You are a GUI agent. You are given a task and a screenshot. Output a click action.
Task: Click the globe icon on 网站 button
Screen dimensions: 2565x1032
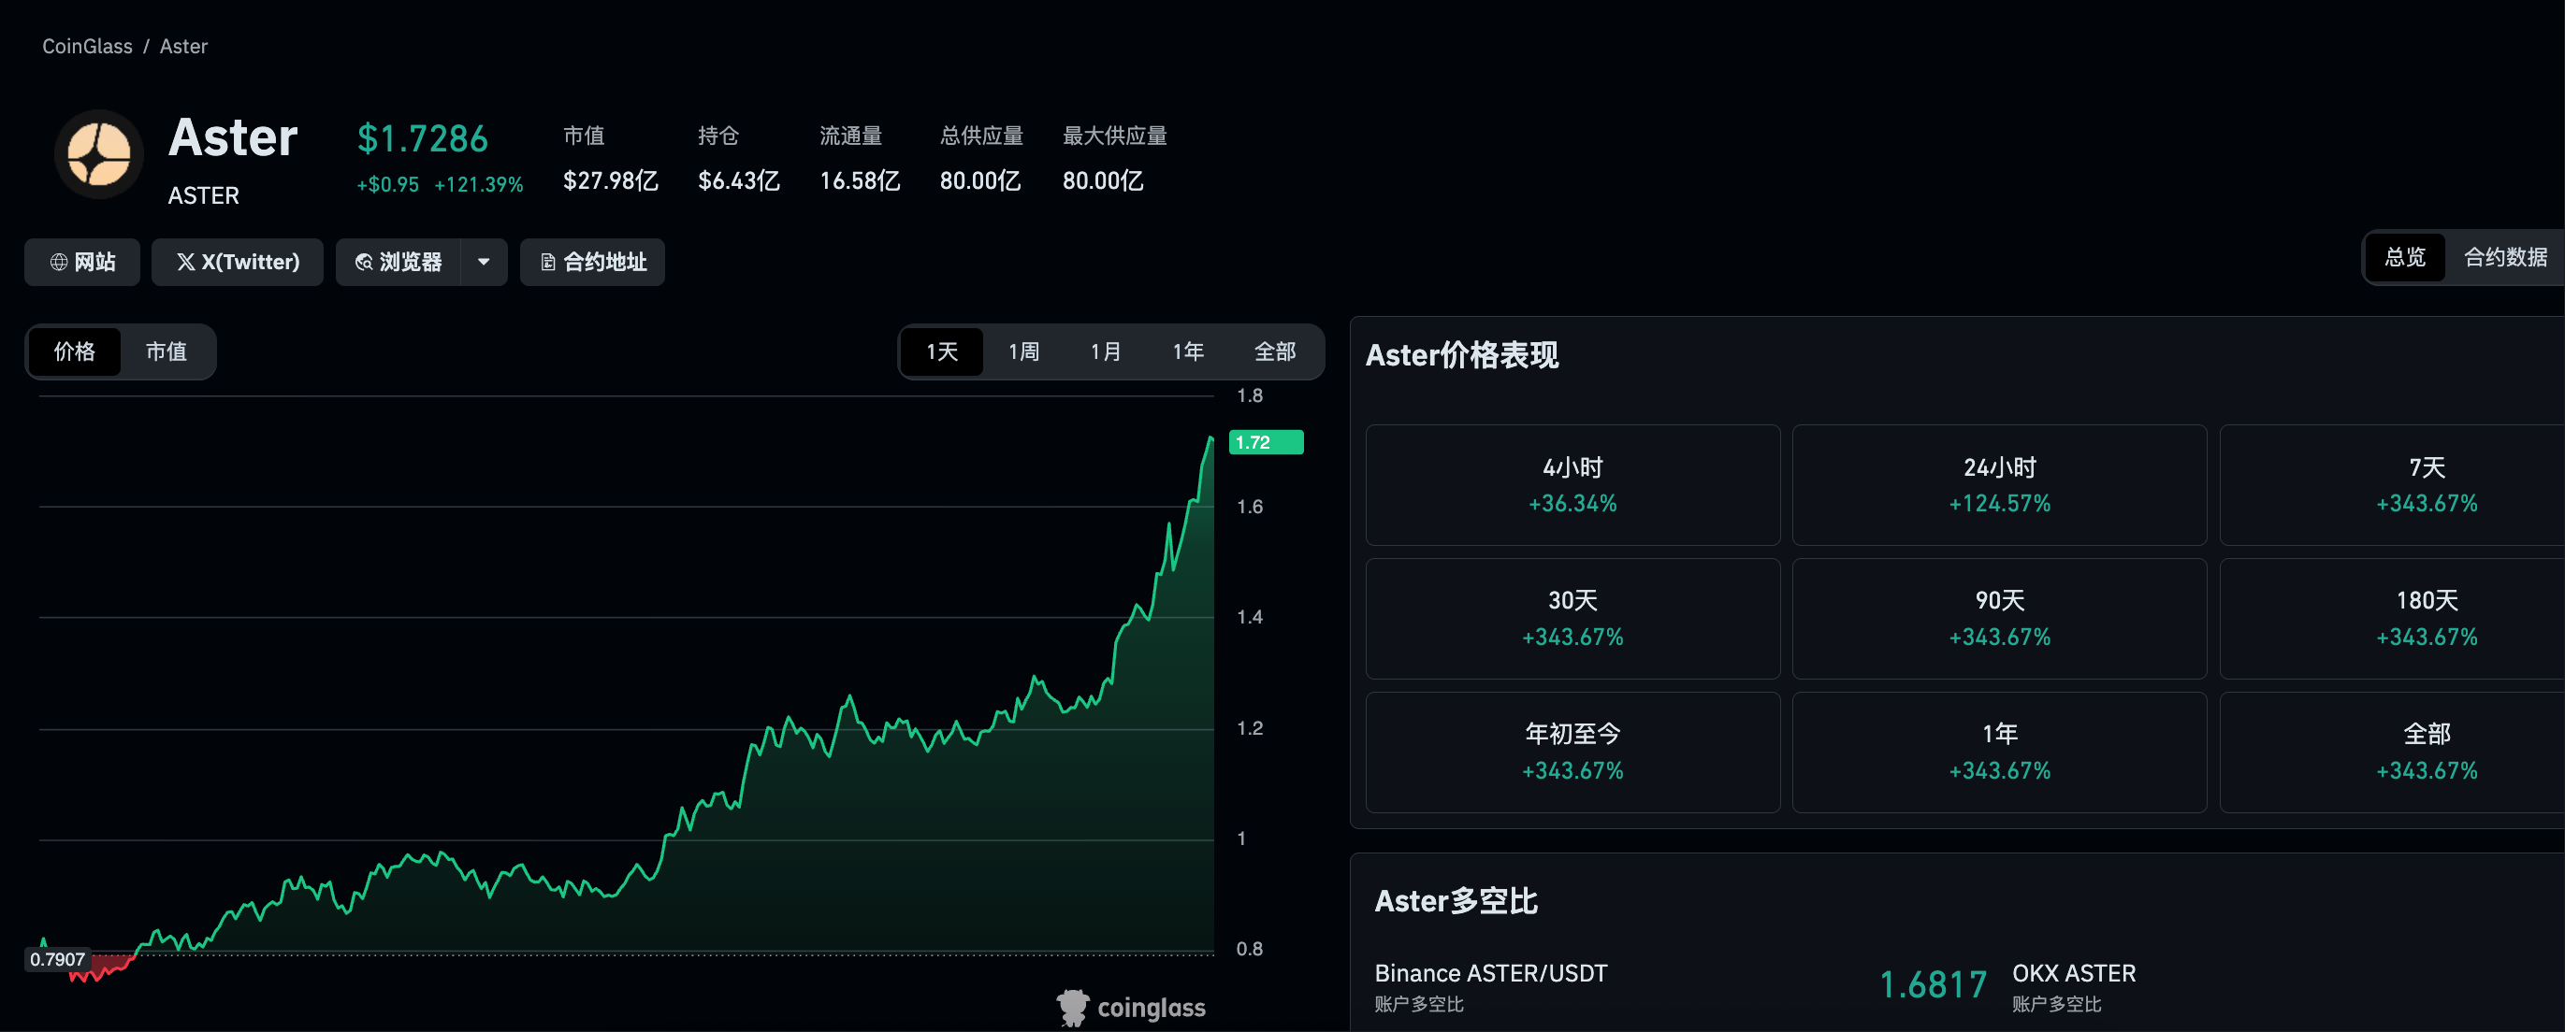pyautogui.click(x=59, y=262)
